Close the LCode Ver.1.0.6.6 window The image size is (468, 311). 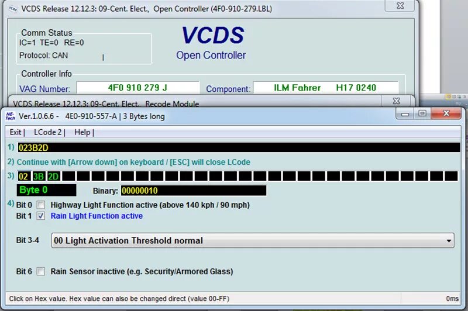446,113
